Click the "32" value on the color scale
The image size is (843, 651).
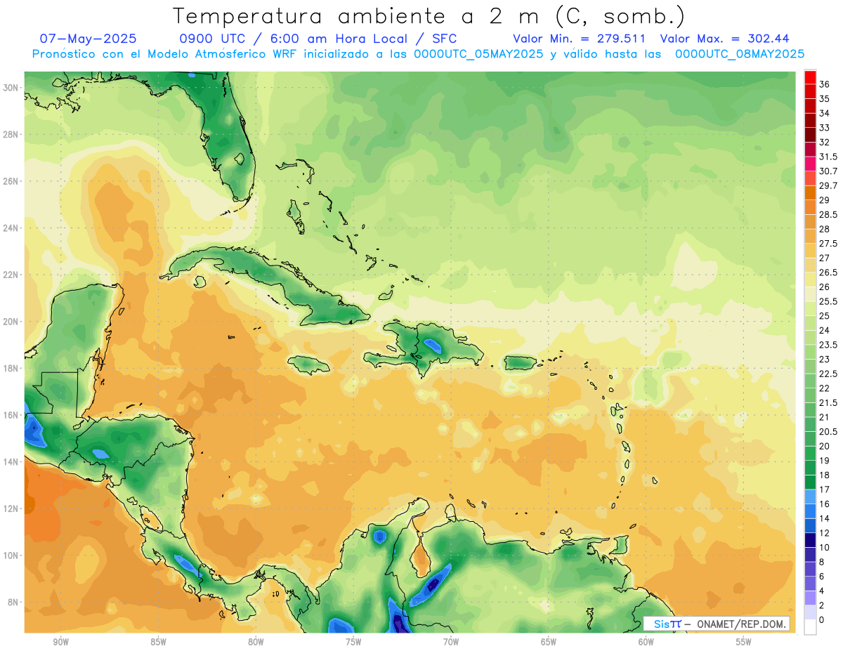[825, 142]
